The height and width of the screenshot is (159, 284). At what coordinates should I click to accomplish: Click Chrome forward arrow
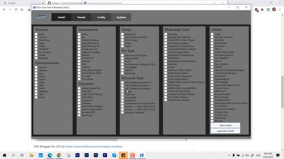[x=10, y=10]
